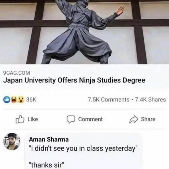Screen dimensions: 169x169
Task: View the 36K reactions count
Action: (31, 99)
